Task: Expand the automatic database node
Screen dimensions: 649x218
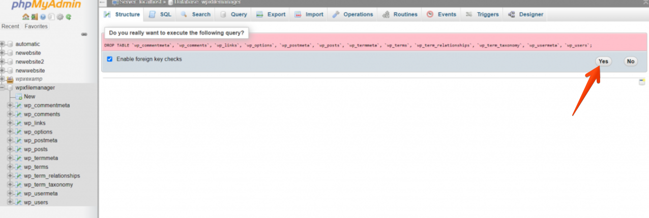Action: pyautogui.click(x=3, y=44)
